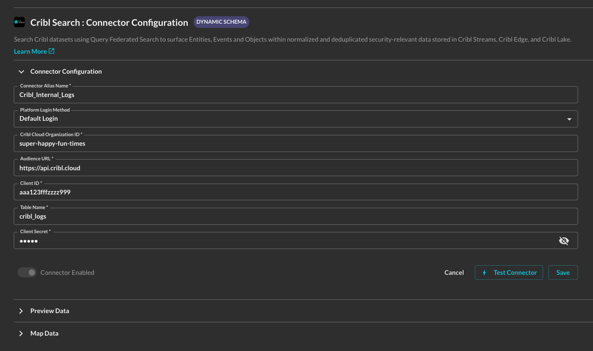Click the Connector Enabled label text
This screenshot has height=351, width=593.
tap(67, 272)
